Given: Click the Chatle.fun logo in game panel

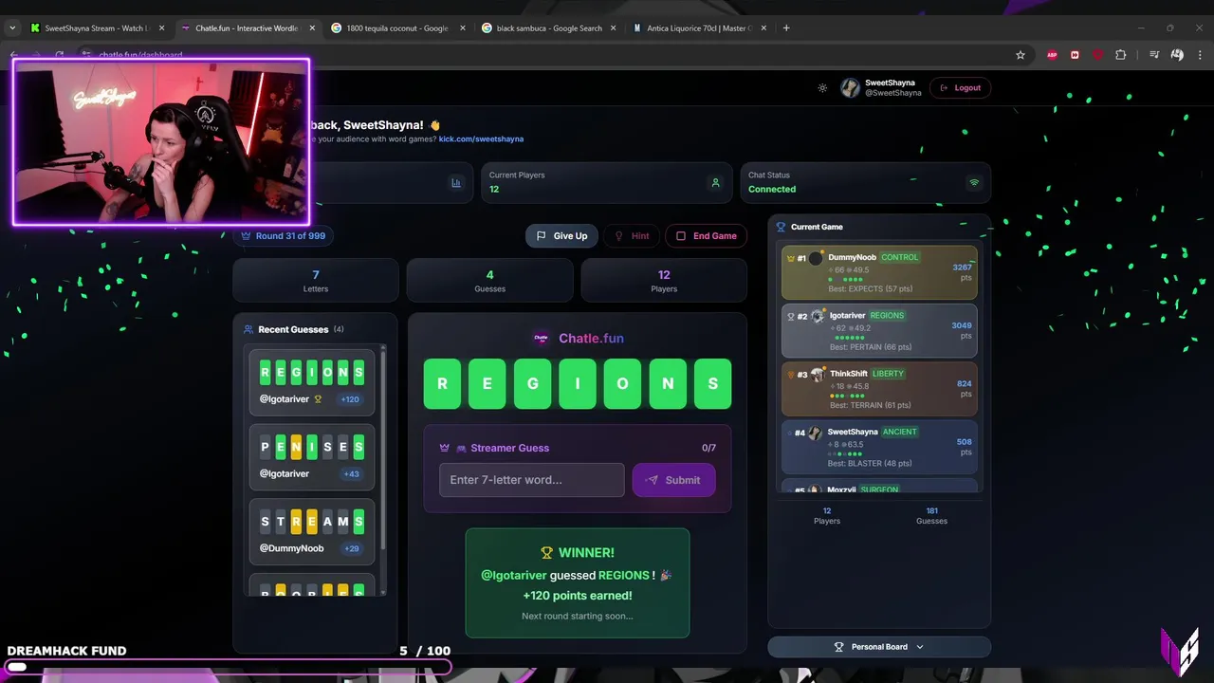Looking at the screenshot, I should pos(541,338).
